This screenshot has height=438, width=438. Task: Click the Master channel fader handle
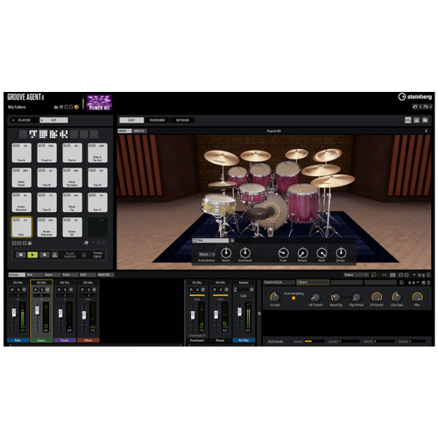point(240,312)
